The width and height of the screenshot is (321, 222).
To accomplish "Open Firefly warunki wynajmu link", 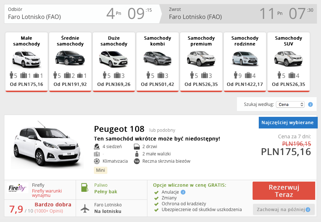I will point(47,193).
